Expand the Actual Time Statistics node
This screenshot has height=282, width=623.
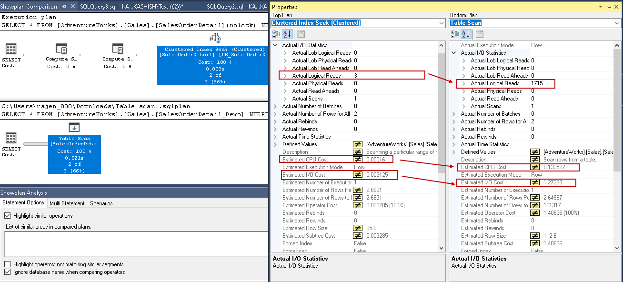pos(275,136)
